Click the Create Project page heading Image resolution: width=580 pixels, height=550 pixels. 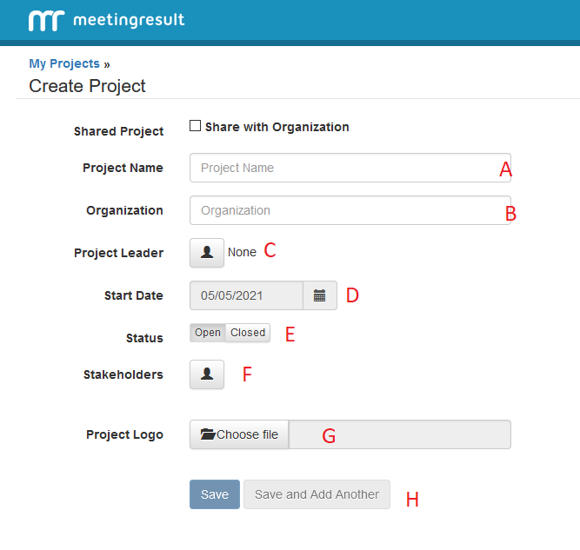click(87, 86)
